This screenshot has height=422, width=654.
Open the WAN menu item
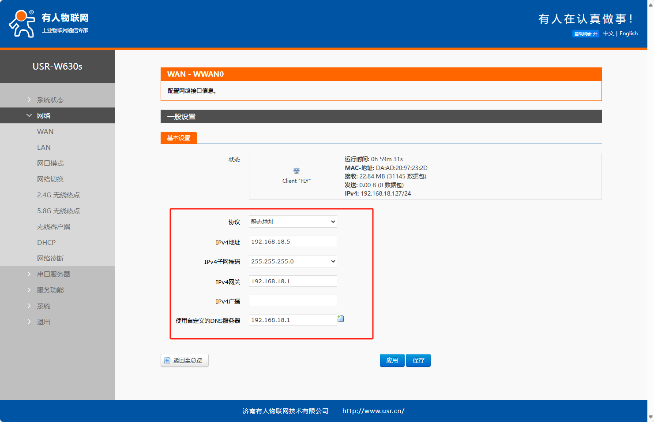(x=45, y=132)
